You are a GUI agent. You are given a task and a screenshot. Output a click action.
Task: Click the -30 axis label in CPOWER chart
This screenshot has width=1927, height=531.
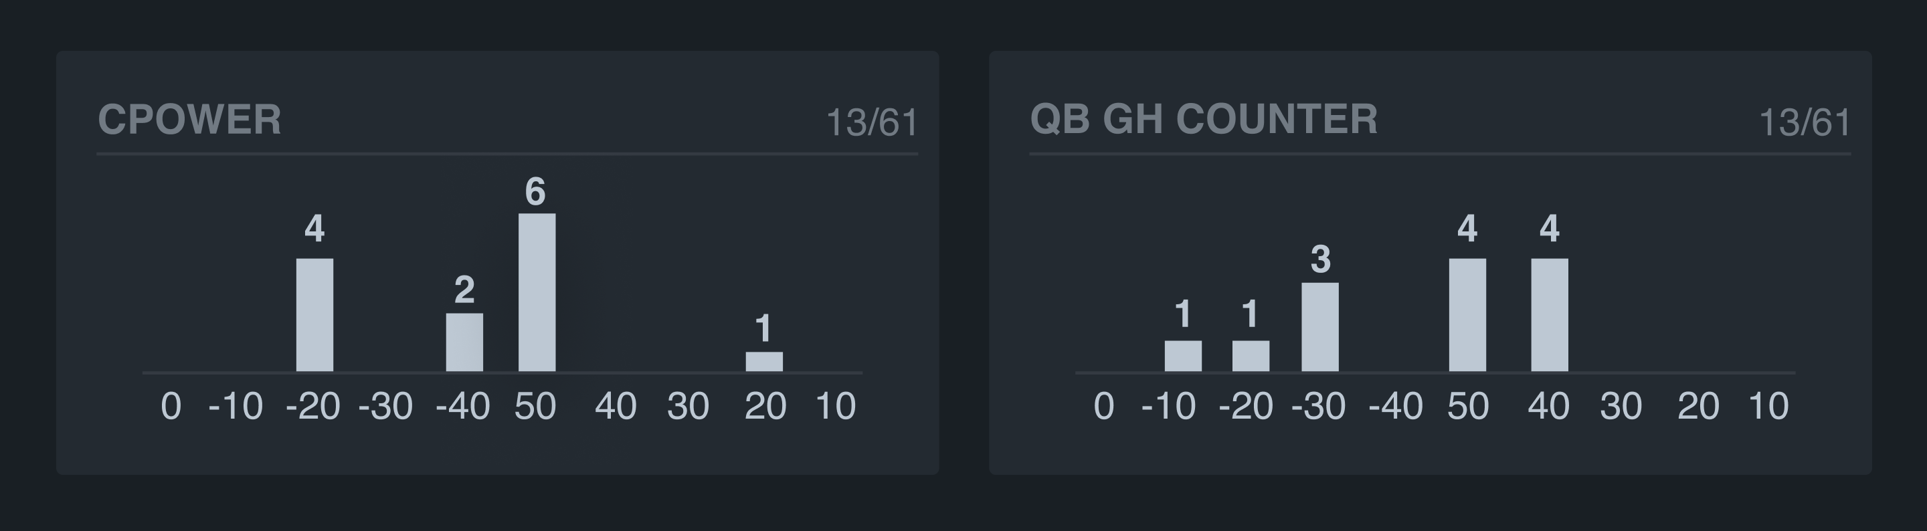pos(385,407)
